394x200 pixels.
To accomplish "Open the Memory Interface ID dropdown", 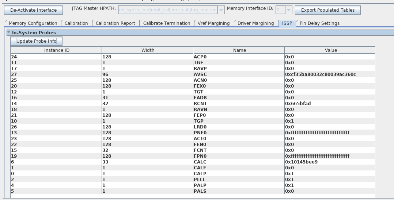I will [x=288, y=10].
